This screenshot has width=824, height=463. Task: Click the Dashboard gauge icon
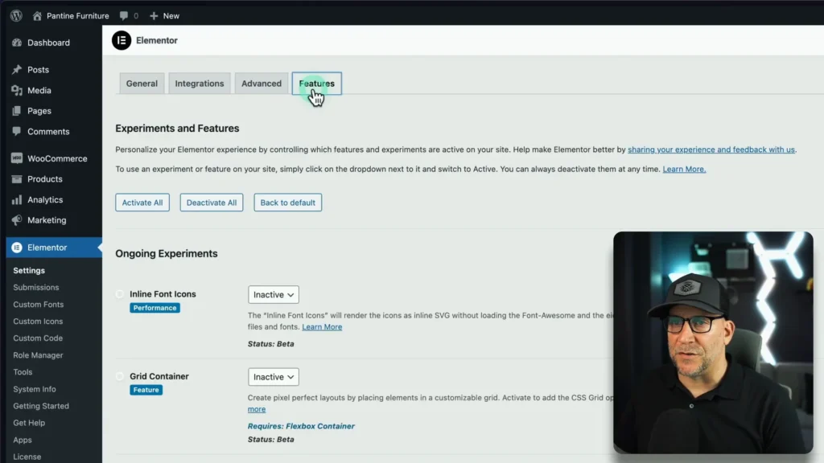click(17, 43)
